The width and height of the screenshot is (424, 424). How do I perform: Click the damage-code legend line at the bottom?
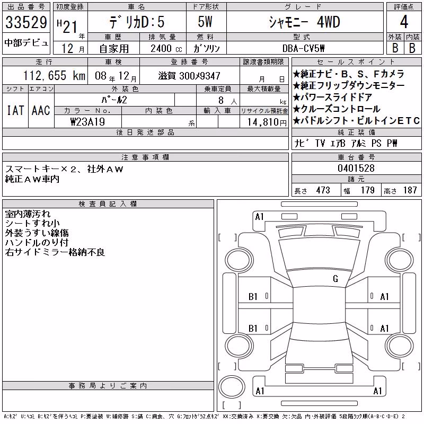tap(205, 417)
